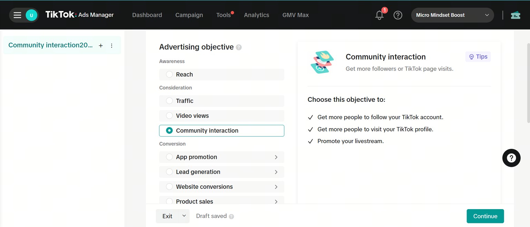This screenshot has width=530, height=227.
Task: Click the page vertical scrollbar
Action: click(528, 83)
